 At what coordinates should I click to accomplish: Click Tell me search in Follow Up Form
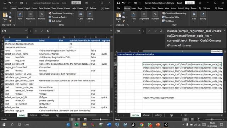[x=205, y=8]
